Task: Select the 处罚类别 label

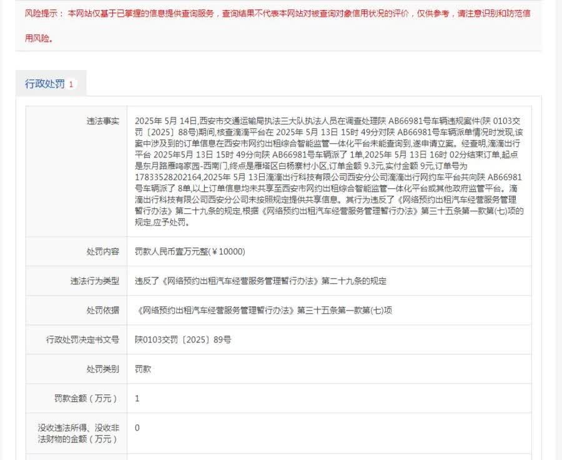Action: 102,369
